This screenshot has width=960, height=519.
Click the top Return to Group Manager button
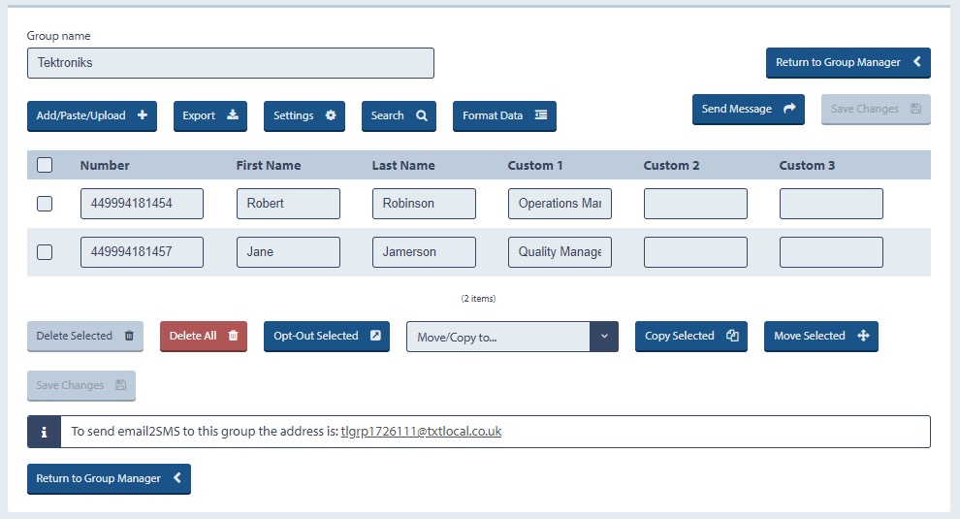pos(848,62)
